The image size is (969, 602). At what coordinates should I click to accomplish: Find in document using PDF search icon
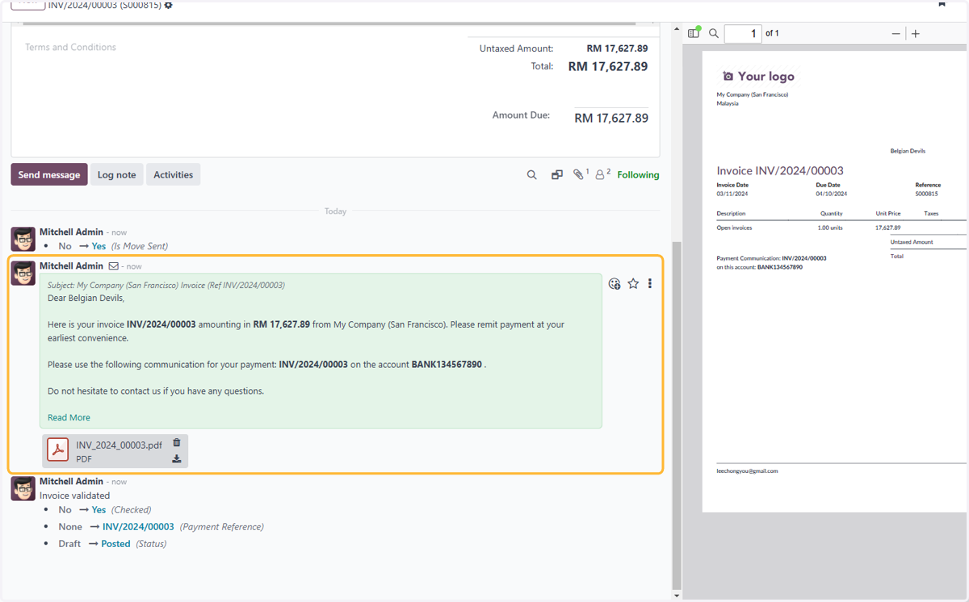point(714,33)
